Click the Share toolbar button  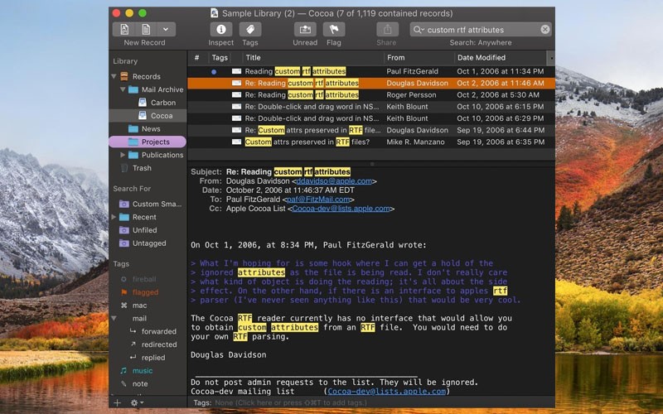pyautogui.click(x=387, y=30)
